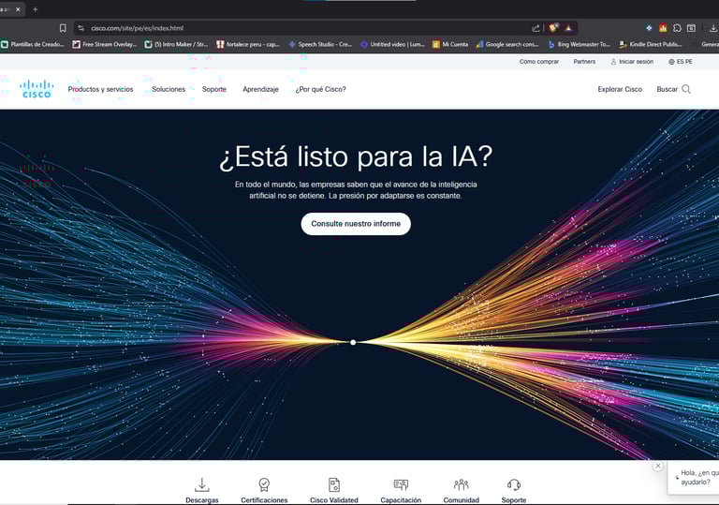Open the ¿Por qué Cisco? menu
This screenshot has width=719, height=505.
coord(320,89)
